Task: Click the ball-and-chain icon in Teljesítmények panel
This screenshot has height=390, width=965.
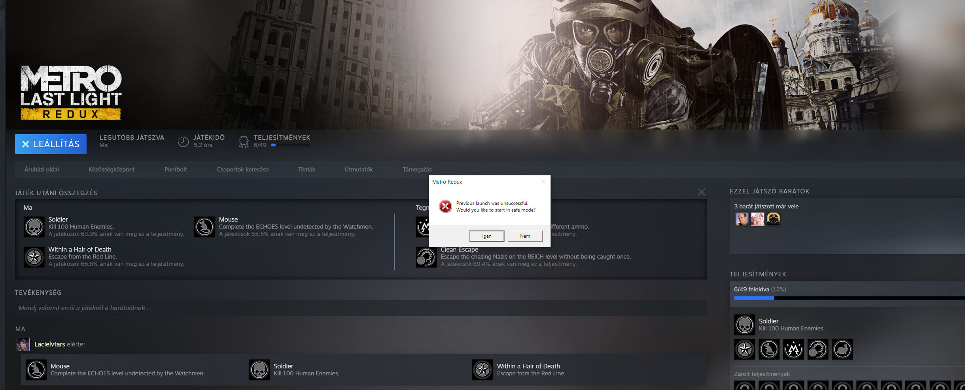Action: [x=818, y=349]
